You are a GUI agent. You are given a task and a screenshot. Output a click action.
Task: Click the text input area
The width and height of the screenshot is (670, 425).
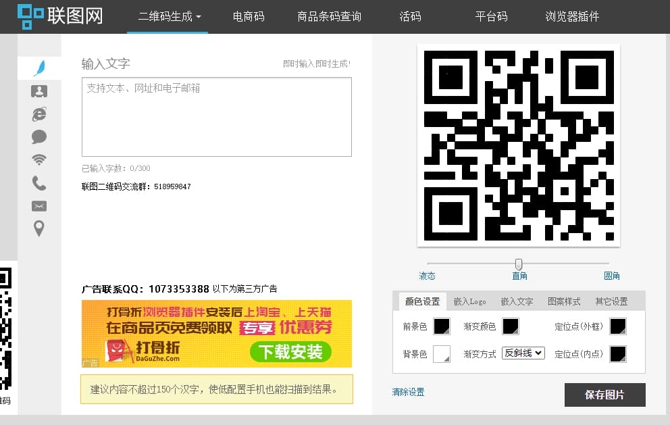(x=217, y=117)
